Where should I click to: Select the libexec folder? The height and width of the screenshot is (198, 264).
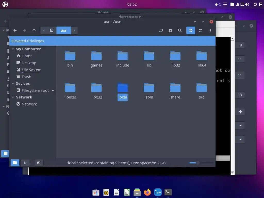(x=70, y=91)
